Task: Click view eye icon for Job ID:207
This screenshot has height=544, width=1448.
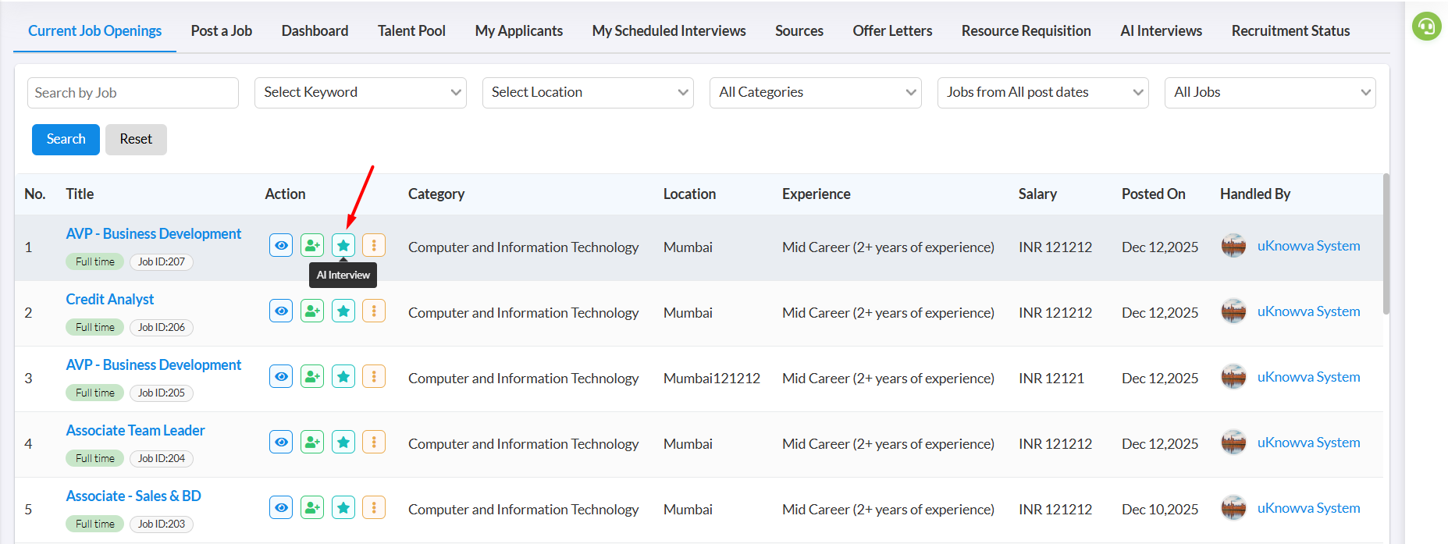Action: click(281, 246)
